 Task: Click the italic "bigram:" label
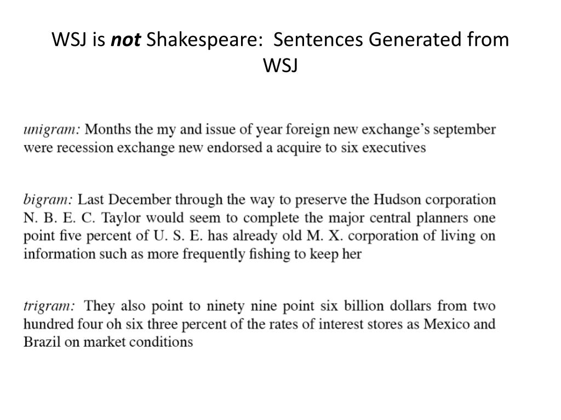tap(48, 200)
